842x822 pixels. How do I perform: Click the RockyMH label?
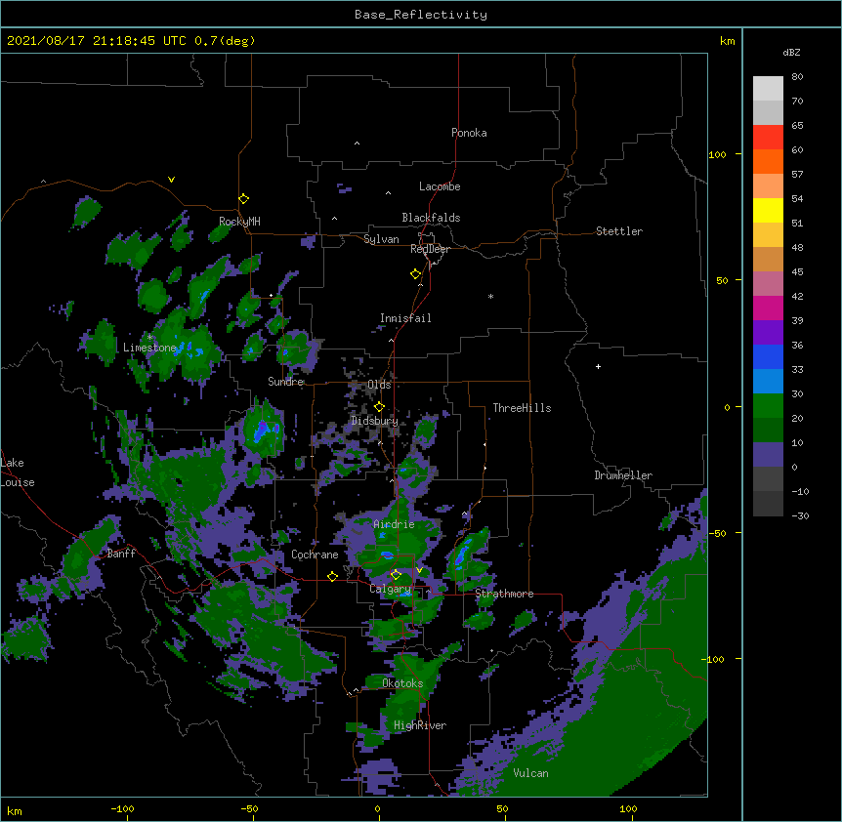[239, 222]
